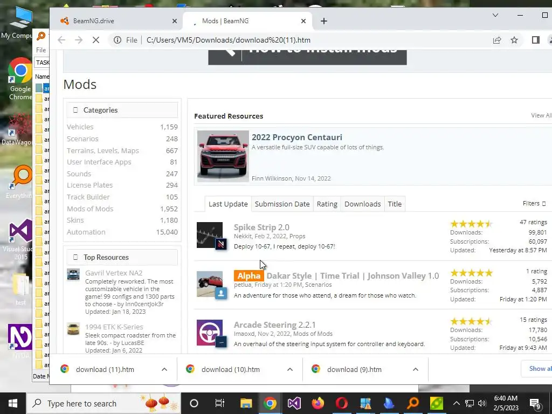Open the download (11).htm file
The width and height of the screenshot is (552, 414).
coord(105,369)
